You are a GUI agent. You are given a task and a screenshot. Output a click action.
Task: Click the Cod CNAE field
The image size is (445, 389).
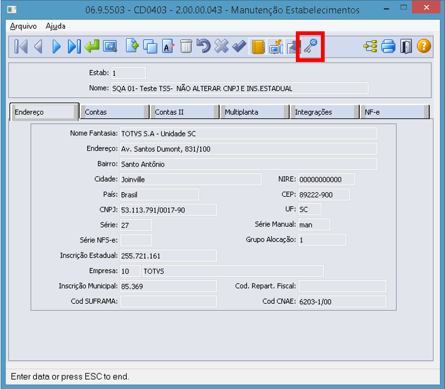(x=342, y=301)
